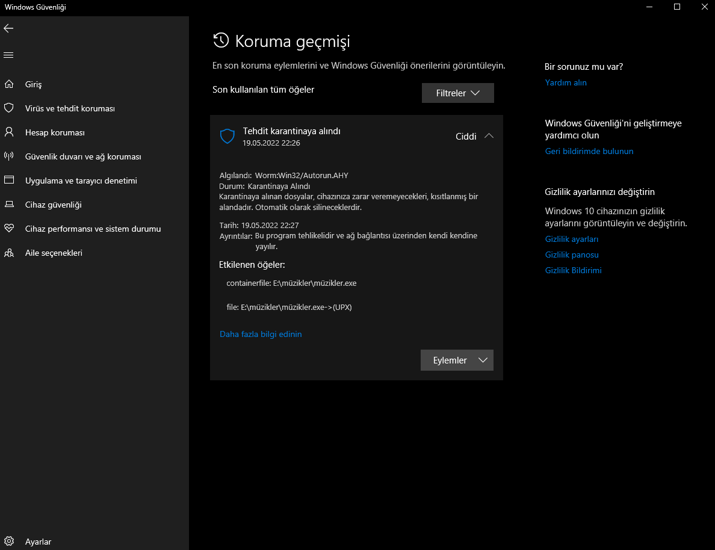Click the shield icon for virus protection
Image resolution: width=715 pixels, height=550 pixels.
click(9, 108)
